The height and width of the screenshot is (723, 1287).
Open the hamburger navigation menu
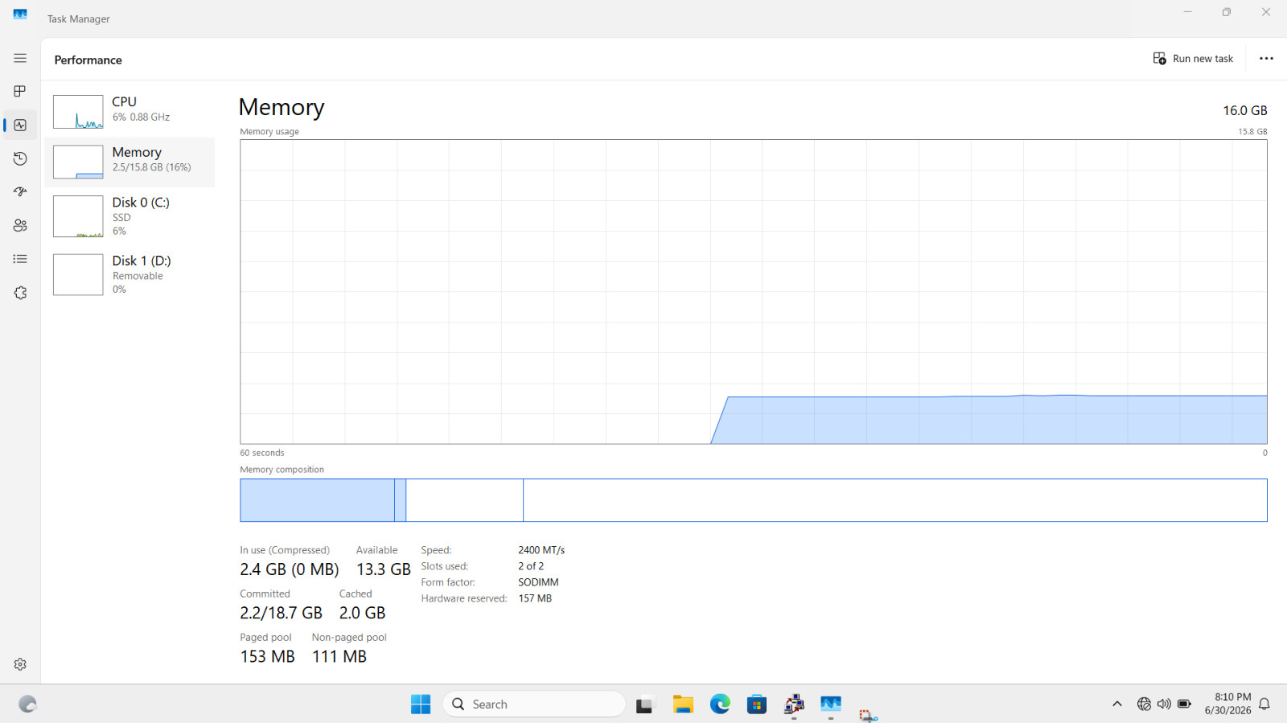pyautogui.click(x=20, y=58)
